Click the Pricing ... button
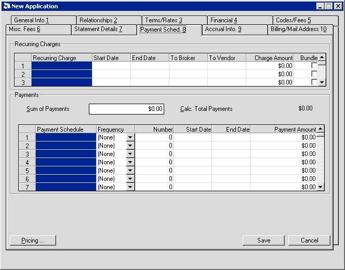Viewport: 345px width, 270px height. tap(33, 240)
